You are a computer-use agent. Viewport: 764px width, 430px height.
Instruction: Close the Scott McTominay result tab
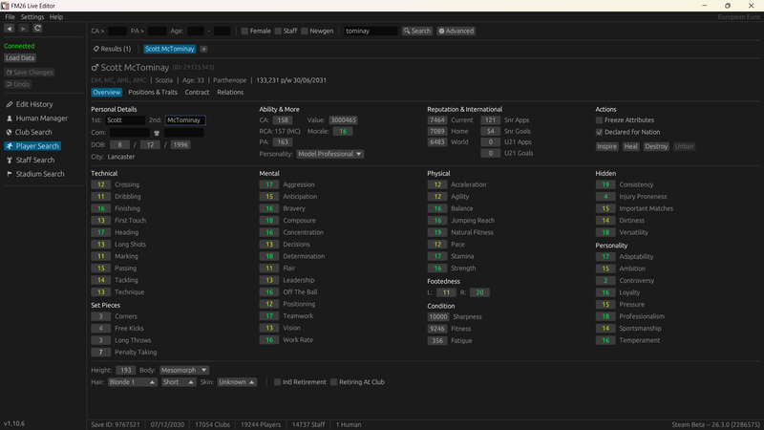click(x=203, y=49)
